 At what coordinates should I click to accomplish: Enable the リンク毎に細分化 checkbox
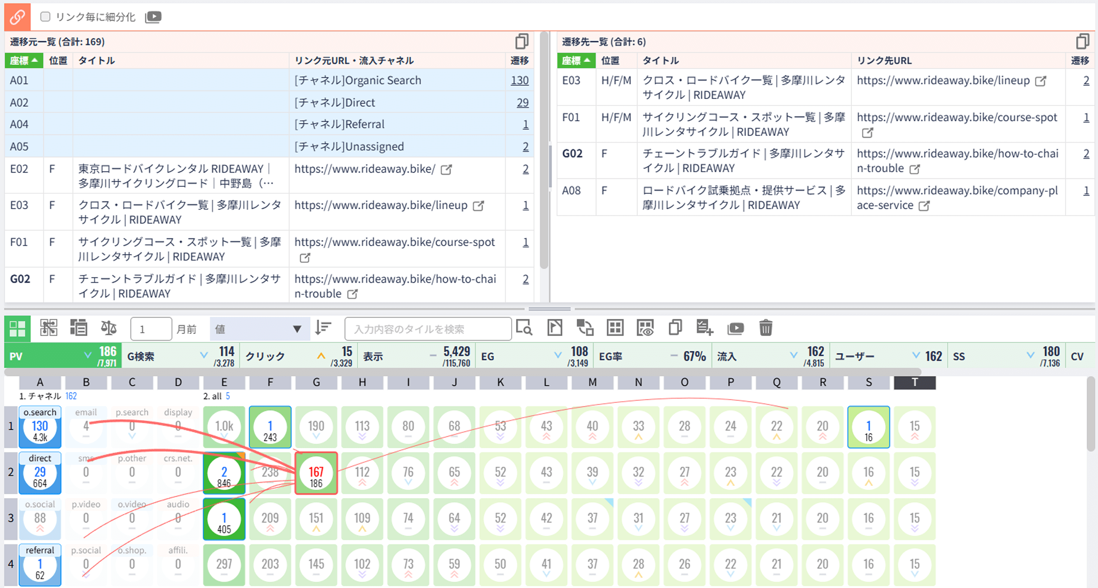[45, 17]
